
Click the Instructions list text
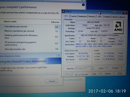(99, 45)
